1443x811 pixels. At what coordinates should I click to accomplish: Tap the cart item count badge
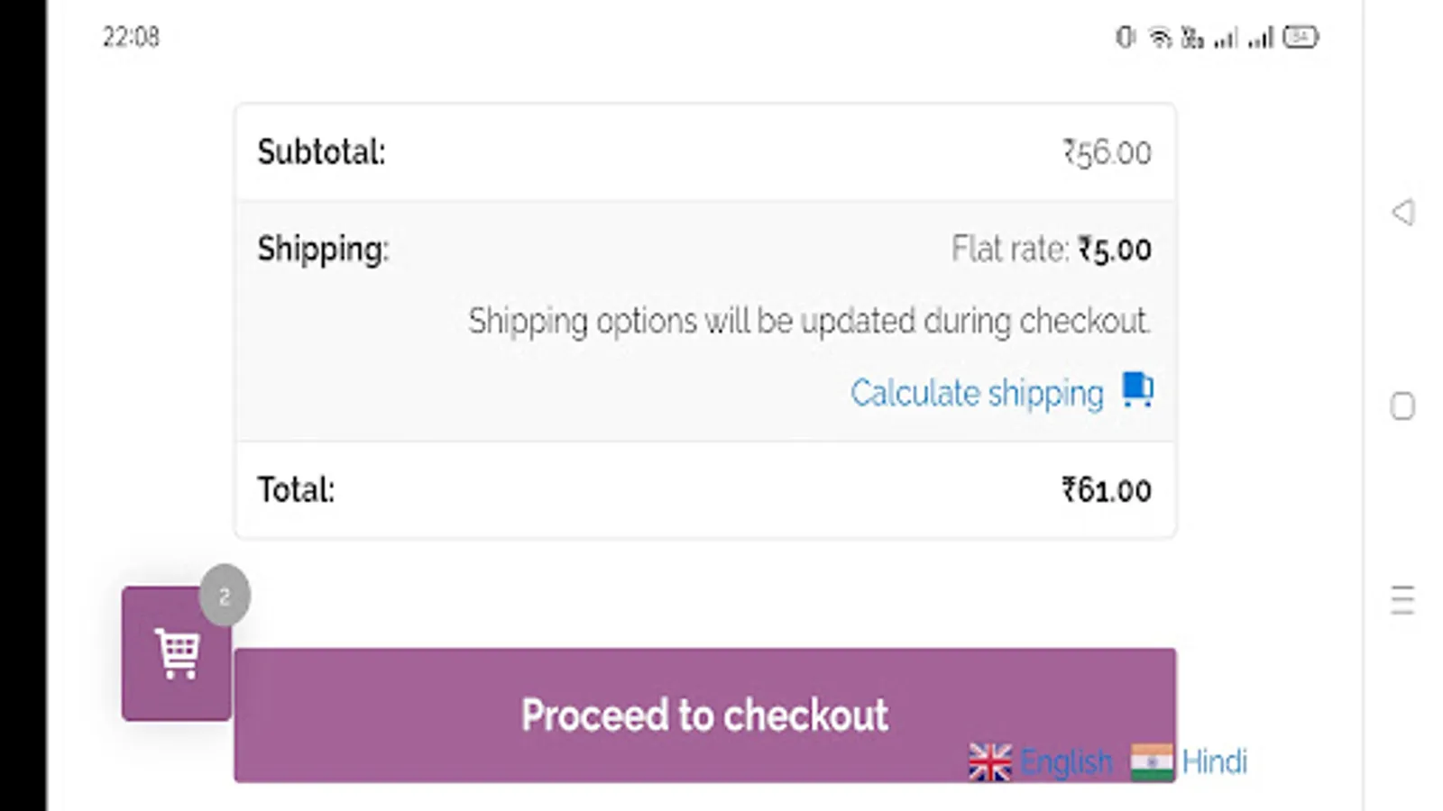pos(225,596)
